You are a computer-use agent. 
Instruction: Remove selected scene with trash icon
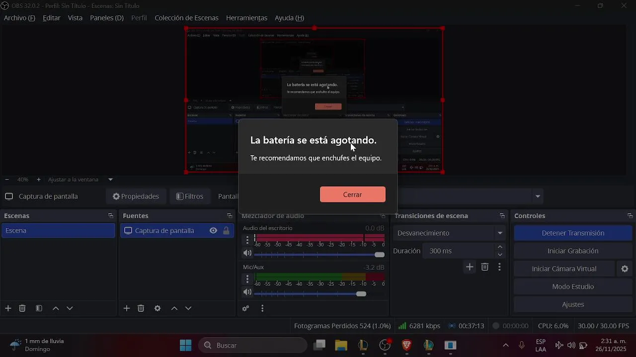click(22, 308)
